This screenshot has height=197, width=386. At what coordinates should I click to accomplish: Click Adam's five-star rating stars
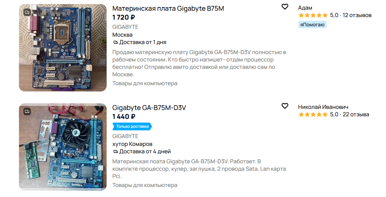313,15
